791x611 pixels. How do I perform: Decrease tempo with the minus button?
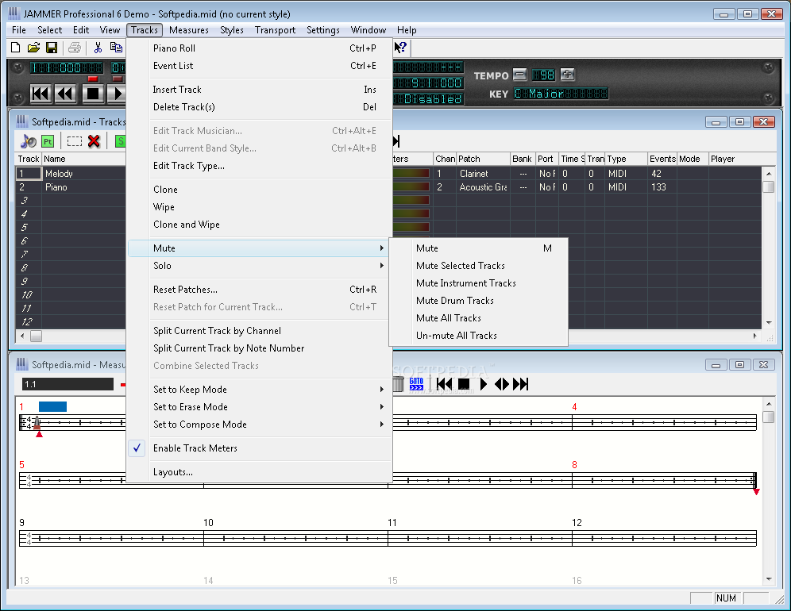coord(520,75)
